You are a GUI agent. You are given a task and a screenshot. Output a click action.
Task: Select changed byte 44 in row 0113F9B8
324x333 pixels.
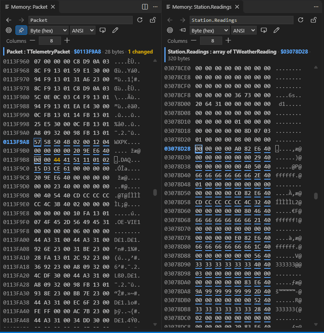click(x=57, y=160)
